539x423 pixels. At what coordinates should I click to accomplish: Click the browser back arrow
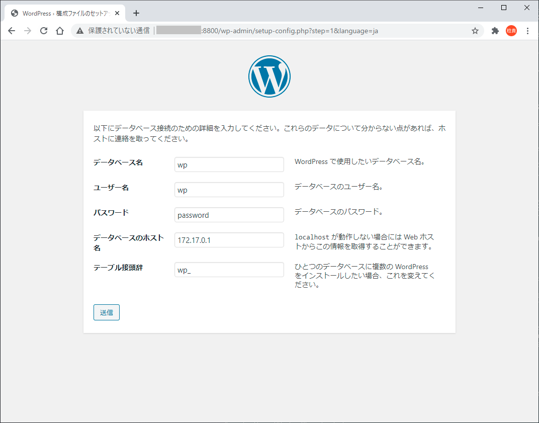point(12,31)
